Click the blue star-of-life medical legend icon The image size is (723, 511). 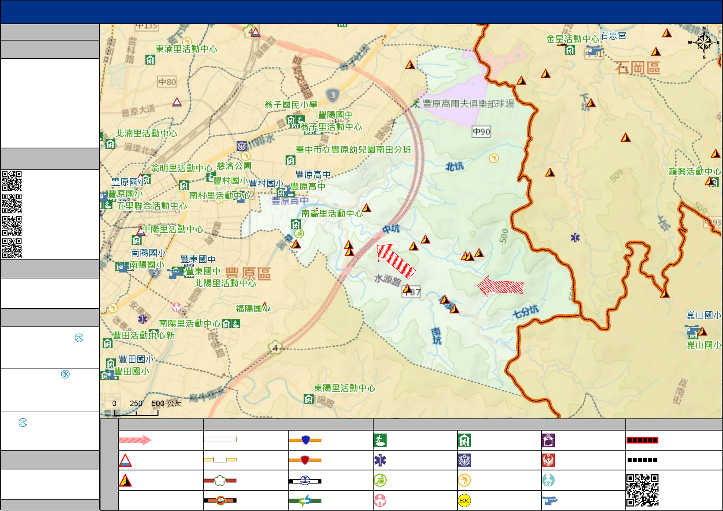[380, 460]
